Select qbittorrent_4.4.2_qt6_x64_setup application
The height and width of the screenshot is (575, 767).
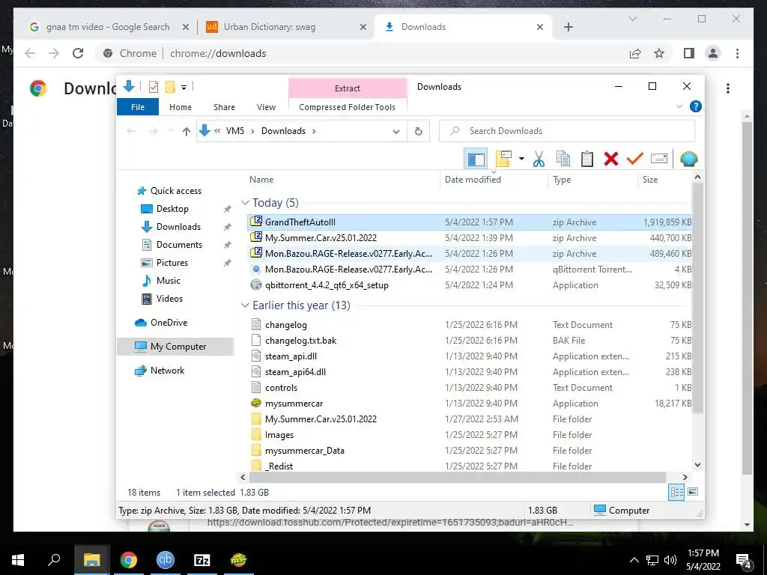click(x=470, y=285)
